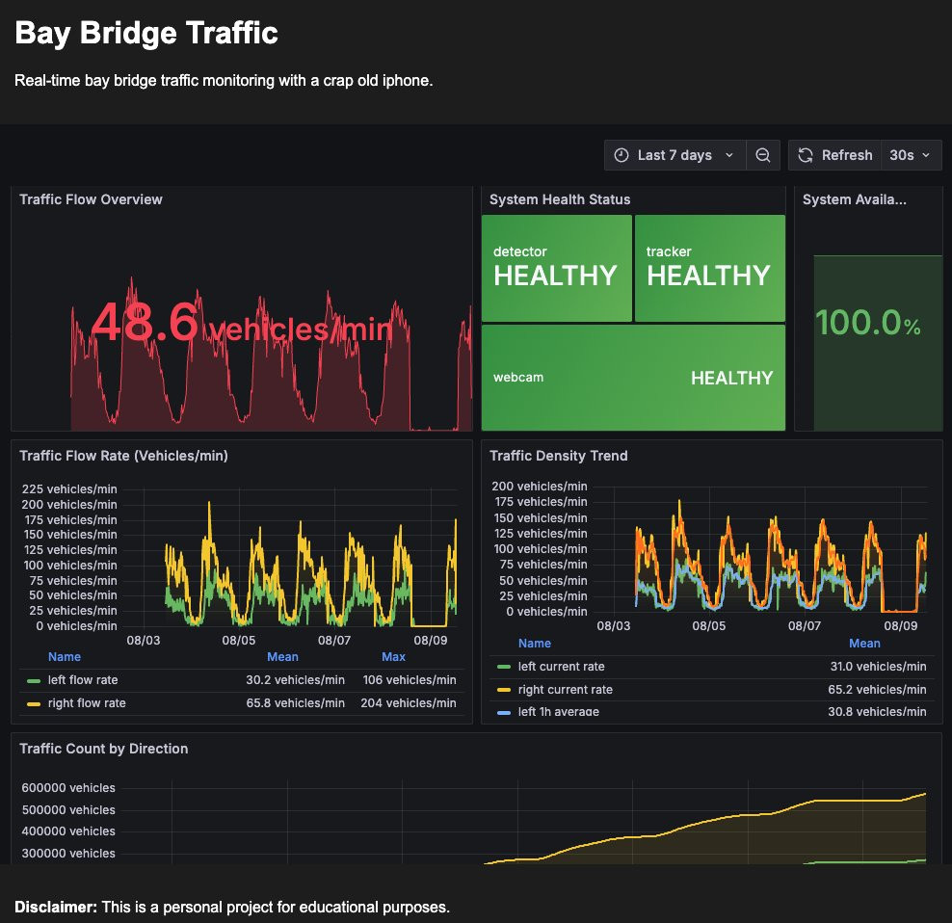The height and width of the screenshot is (923, 952).
Task: Expand the 30s refresh interval dropdown
Action: (911, 155)
